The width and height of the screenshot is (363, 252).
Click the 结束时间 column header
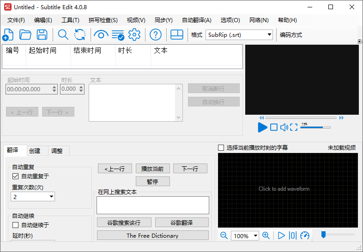coord(93,50)
